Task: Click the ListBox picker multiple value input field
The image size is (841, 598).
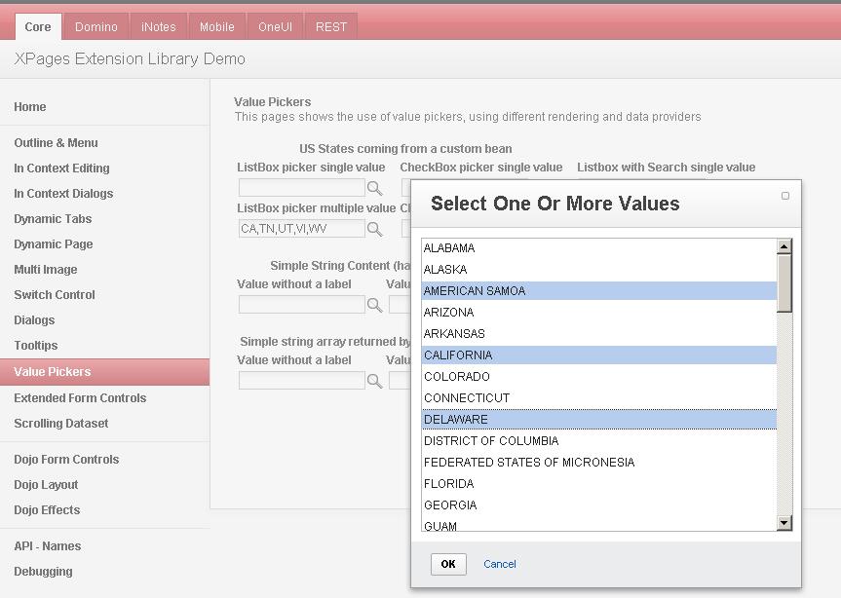Action: (x=301, y=229)
